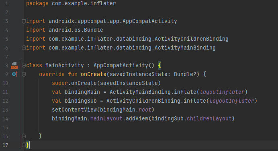Collapse the import block fold marker on line 3
Viewport: 278px width, 151px height.
coord(24,21)
